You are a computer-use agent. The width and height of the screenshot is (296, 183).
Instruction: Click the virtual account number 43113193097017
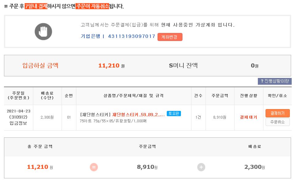tap(132, 36)
